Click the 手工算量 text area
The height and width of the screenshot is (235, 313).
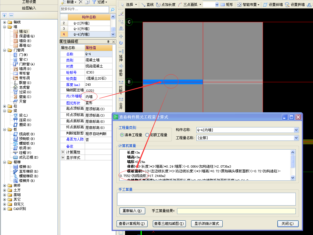206,199
